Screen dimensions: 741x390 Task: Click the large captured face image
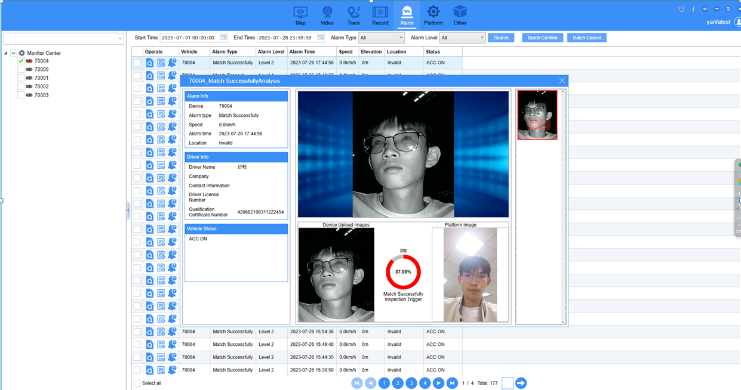tap(403, 154)
